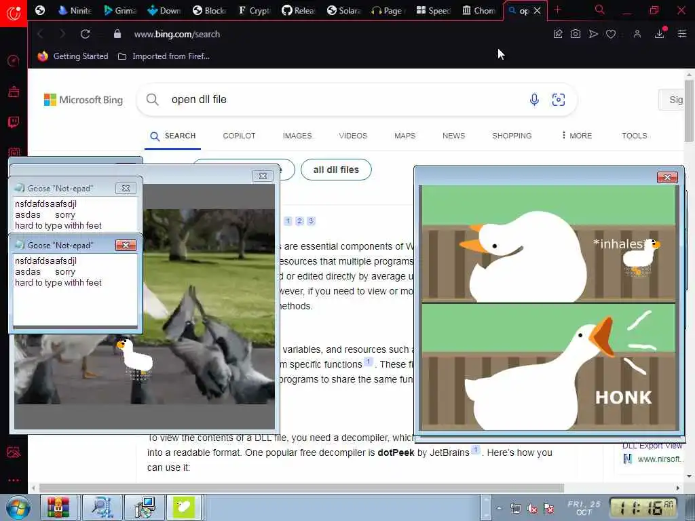
Task: Open a new tab with plus button
Action: (558, 9)
